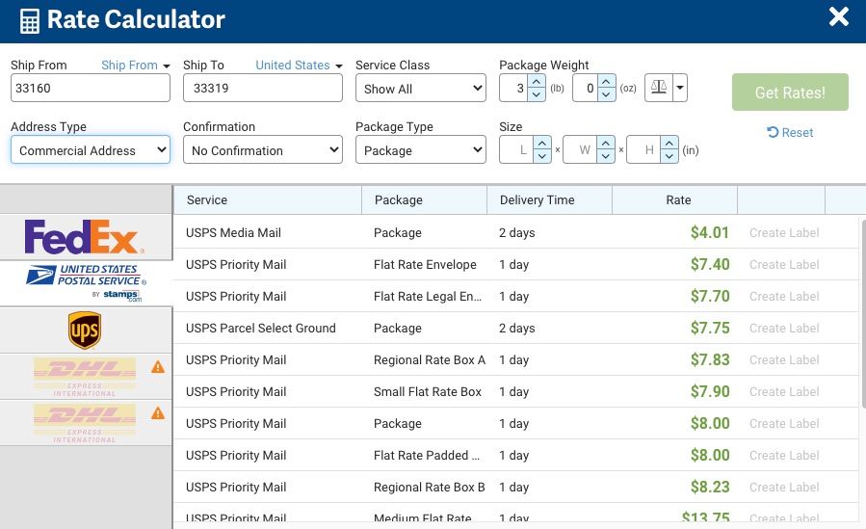Click the Rate Calculator title icon
Viewport: 866px width, 529px height.
[x=29, y=21]
